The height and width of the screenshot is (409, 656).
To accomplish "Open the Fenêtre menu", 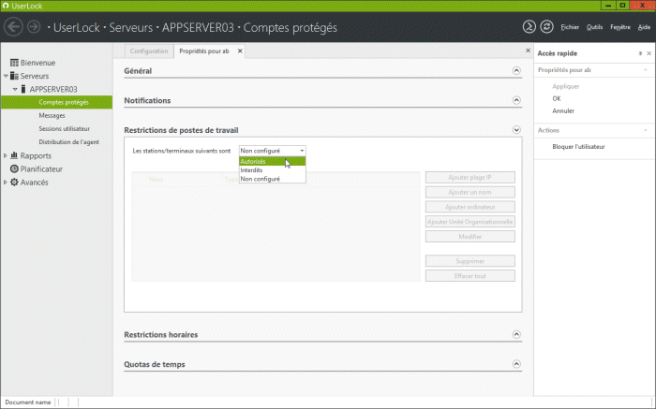I will tap(620, 27).
